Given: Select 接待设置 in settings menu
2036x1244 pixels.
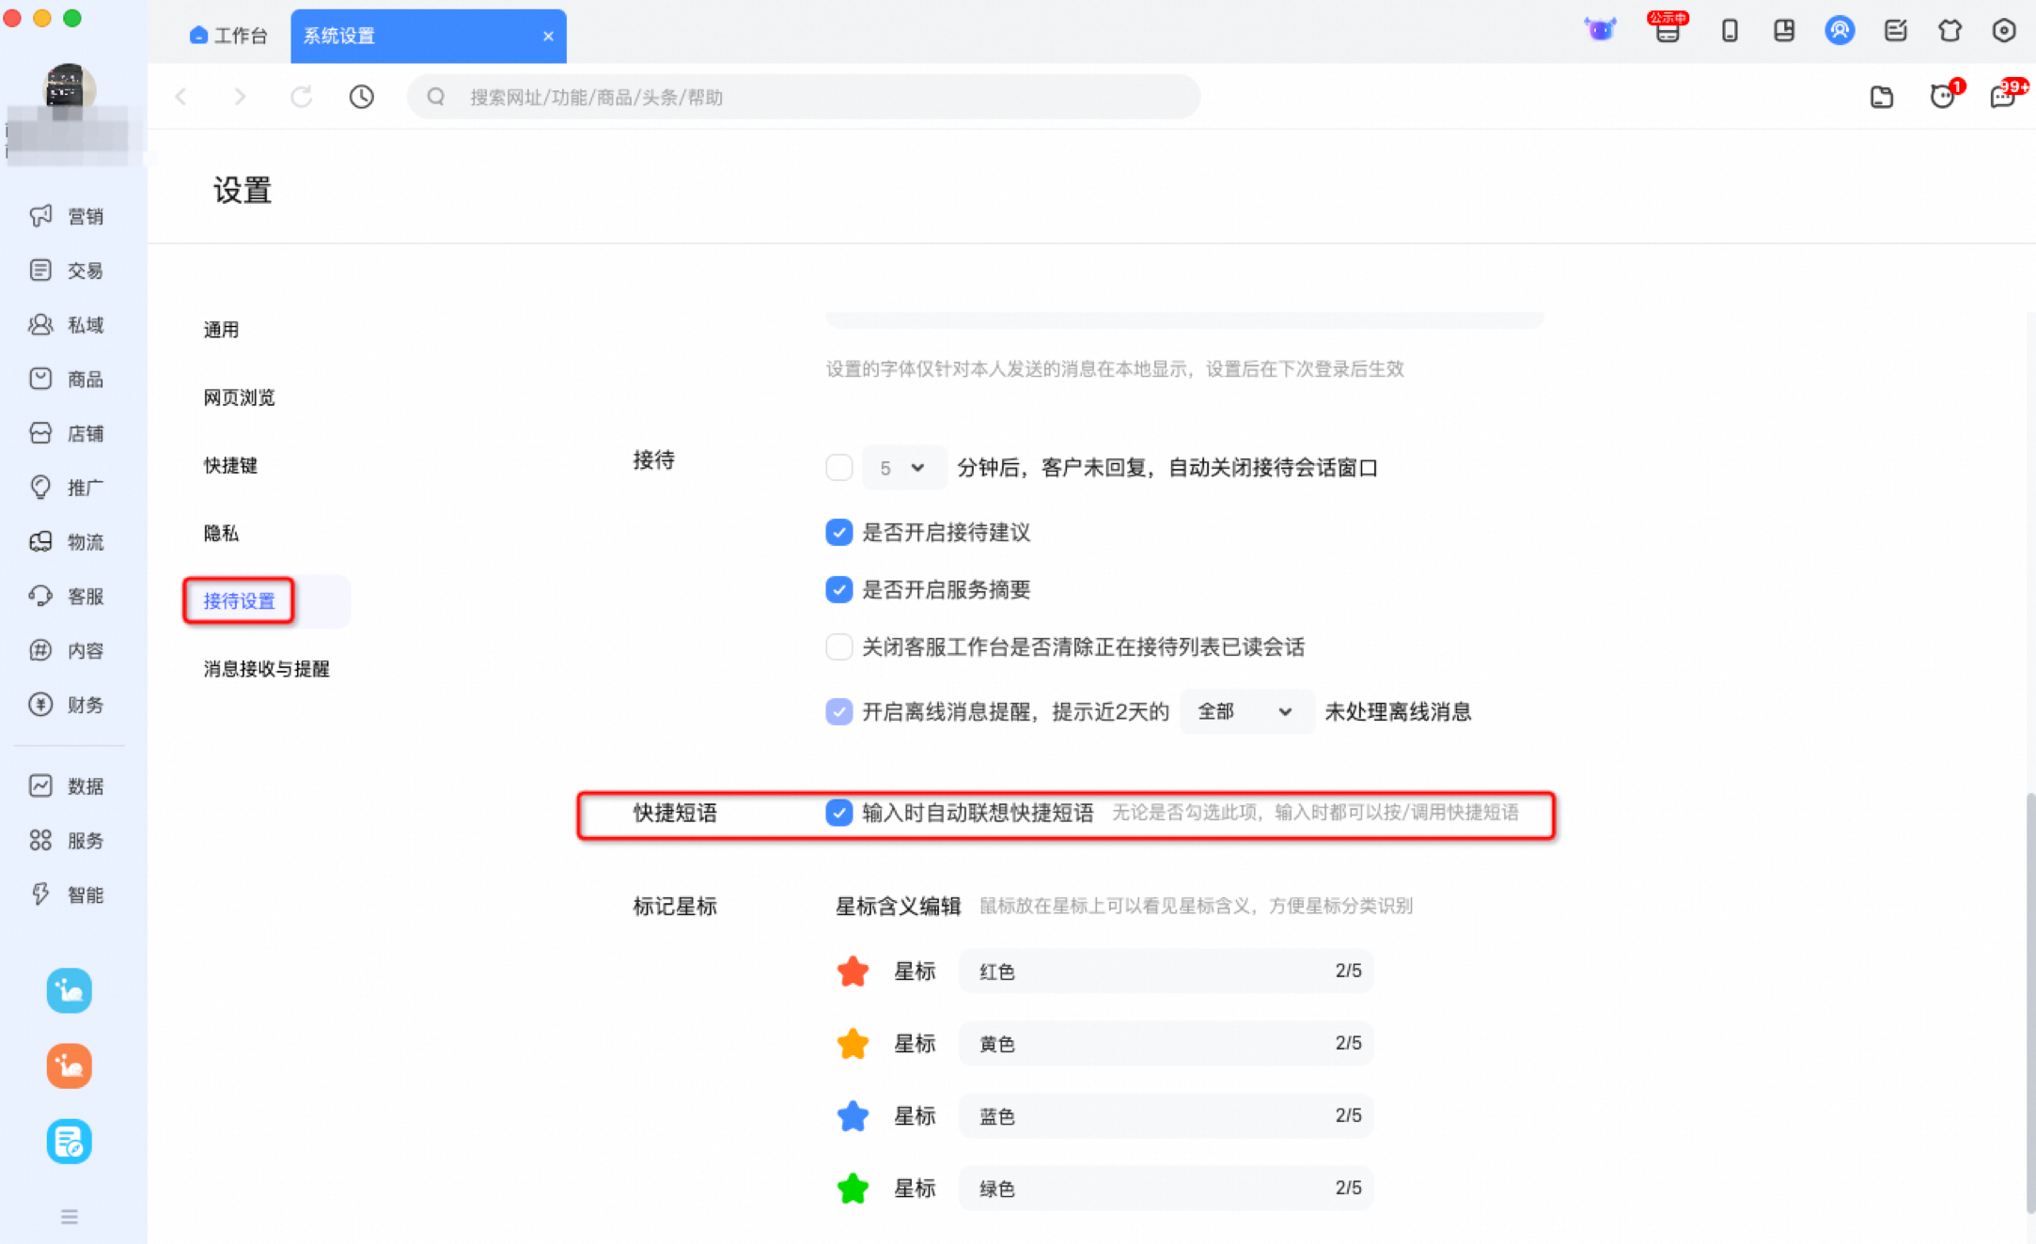Looking at the screenshot, I should click(239, 600).
